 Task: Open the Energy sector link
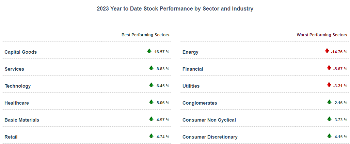click(x=190, y=52)
